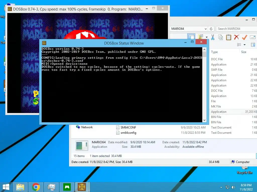Select the SM64CONF text file

coord(128,127)
